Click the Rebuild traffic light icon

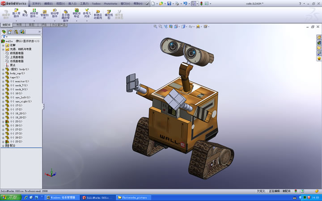click(x=201, y=4)
